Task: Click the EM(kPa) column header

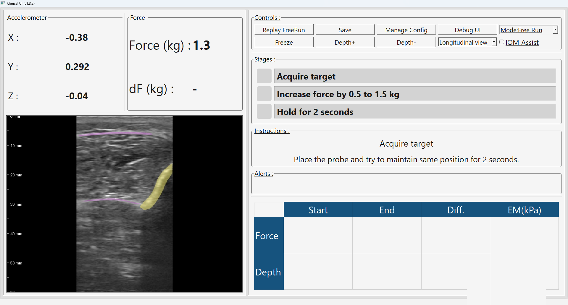Action: [x=525, y=210]
